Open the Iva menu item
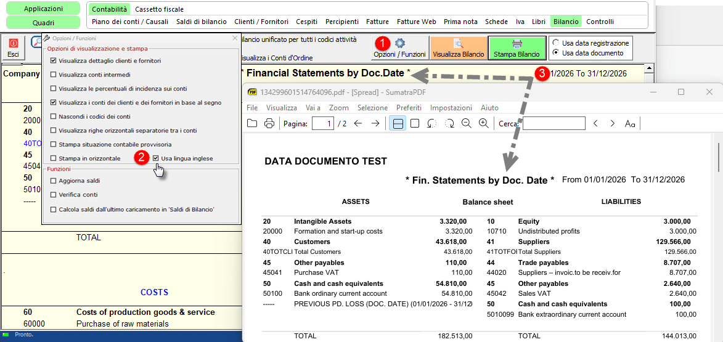This screenshot has height=342, width=723. click(x=520, y=22)
